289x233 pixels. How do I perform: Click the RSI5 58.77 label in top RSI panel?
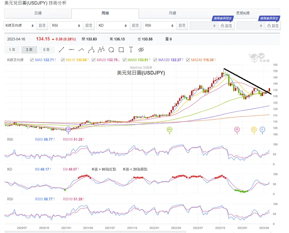click(x=45, y=139)
